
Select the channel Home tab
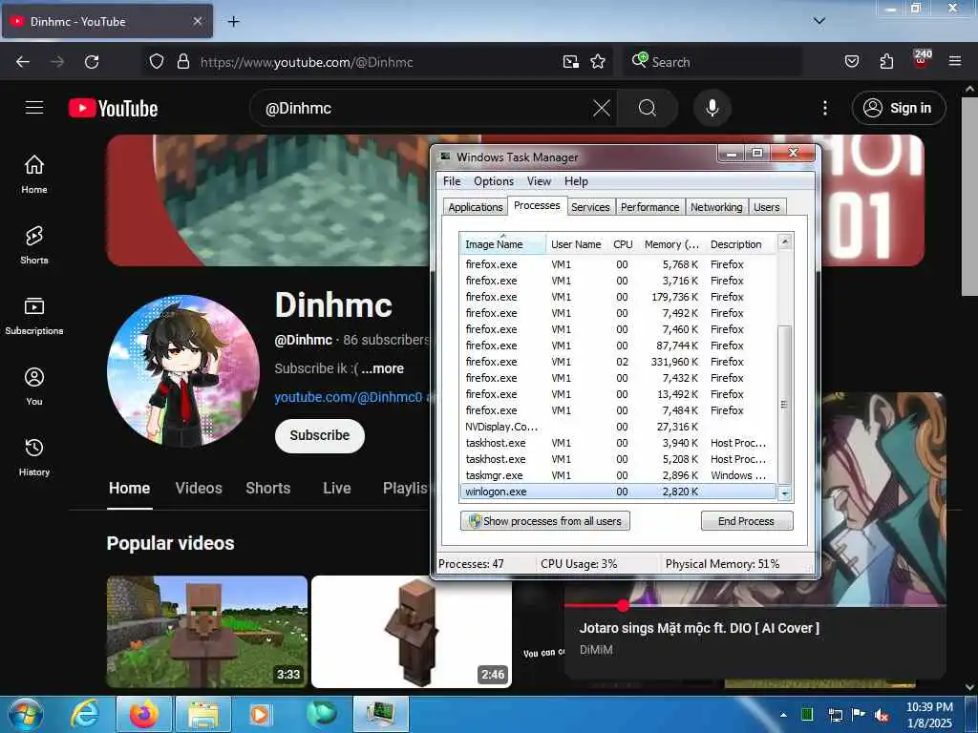coord(129,488)
